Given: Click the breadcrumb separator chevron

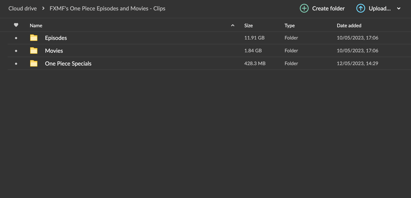Looking at the screenshot, I should coord(43,8).
